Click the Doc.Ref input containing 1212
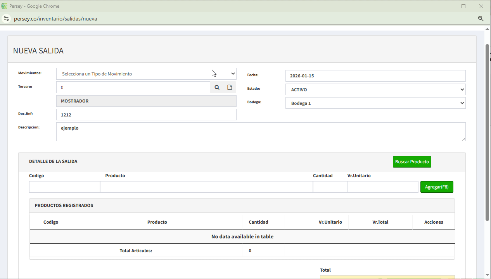The width and height of the screenshot is (491, 279). coord(146,115)
